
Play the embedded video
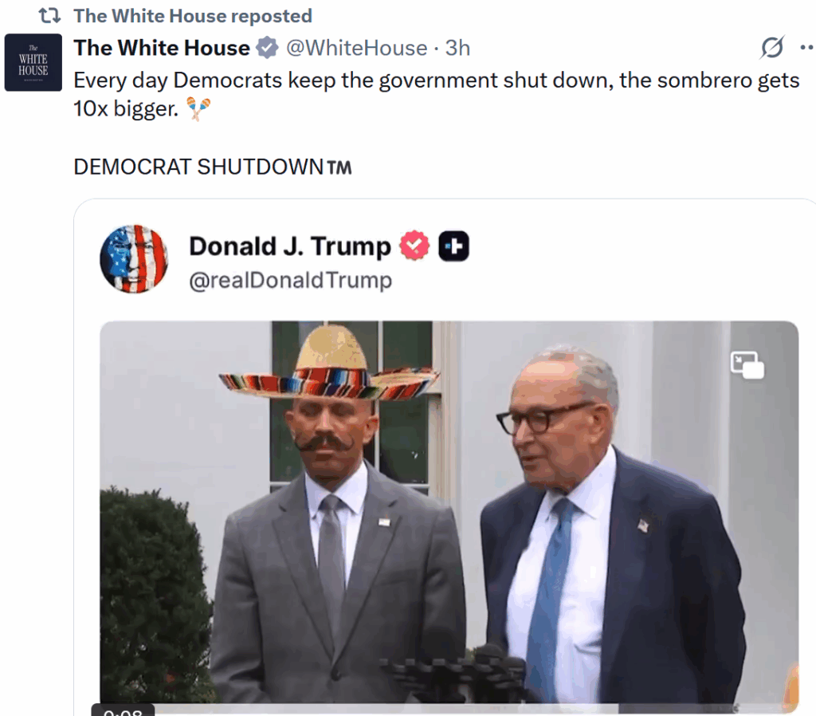[x=448, y=510]
